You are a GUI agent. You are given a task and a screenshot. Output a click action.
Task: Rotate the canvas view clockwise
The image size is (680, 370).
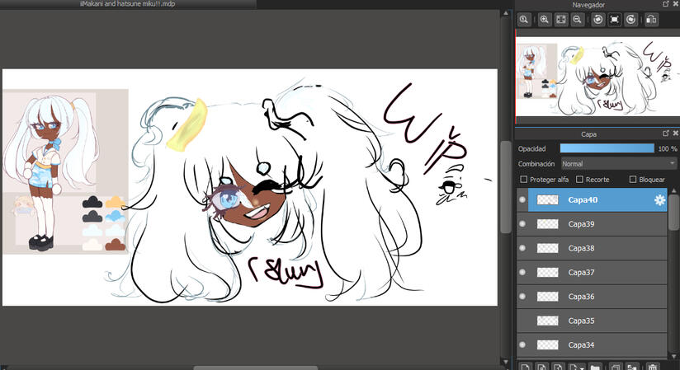pos(632,20)
